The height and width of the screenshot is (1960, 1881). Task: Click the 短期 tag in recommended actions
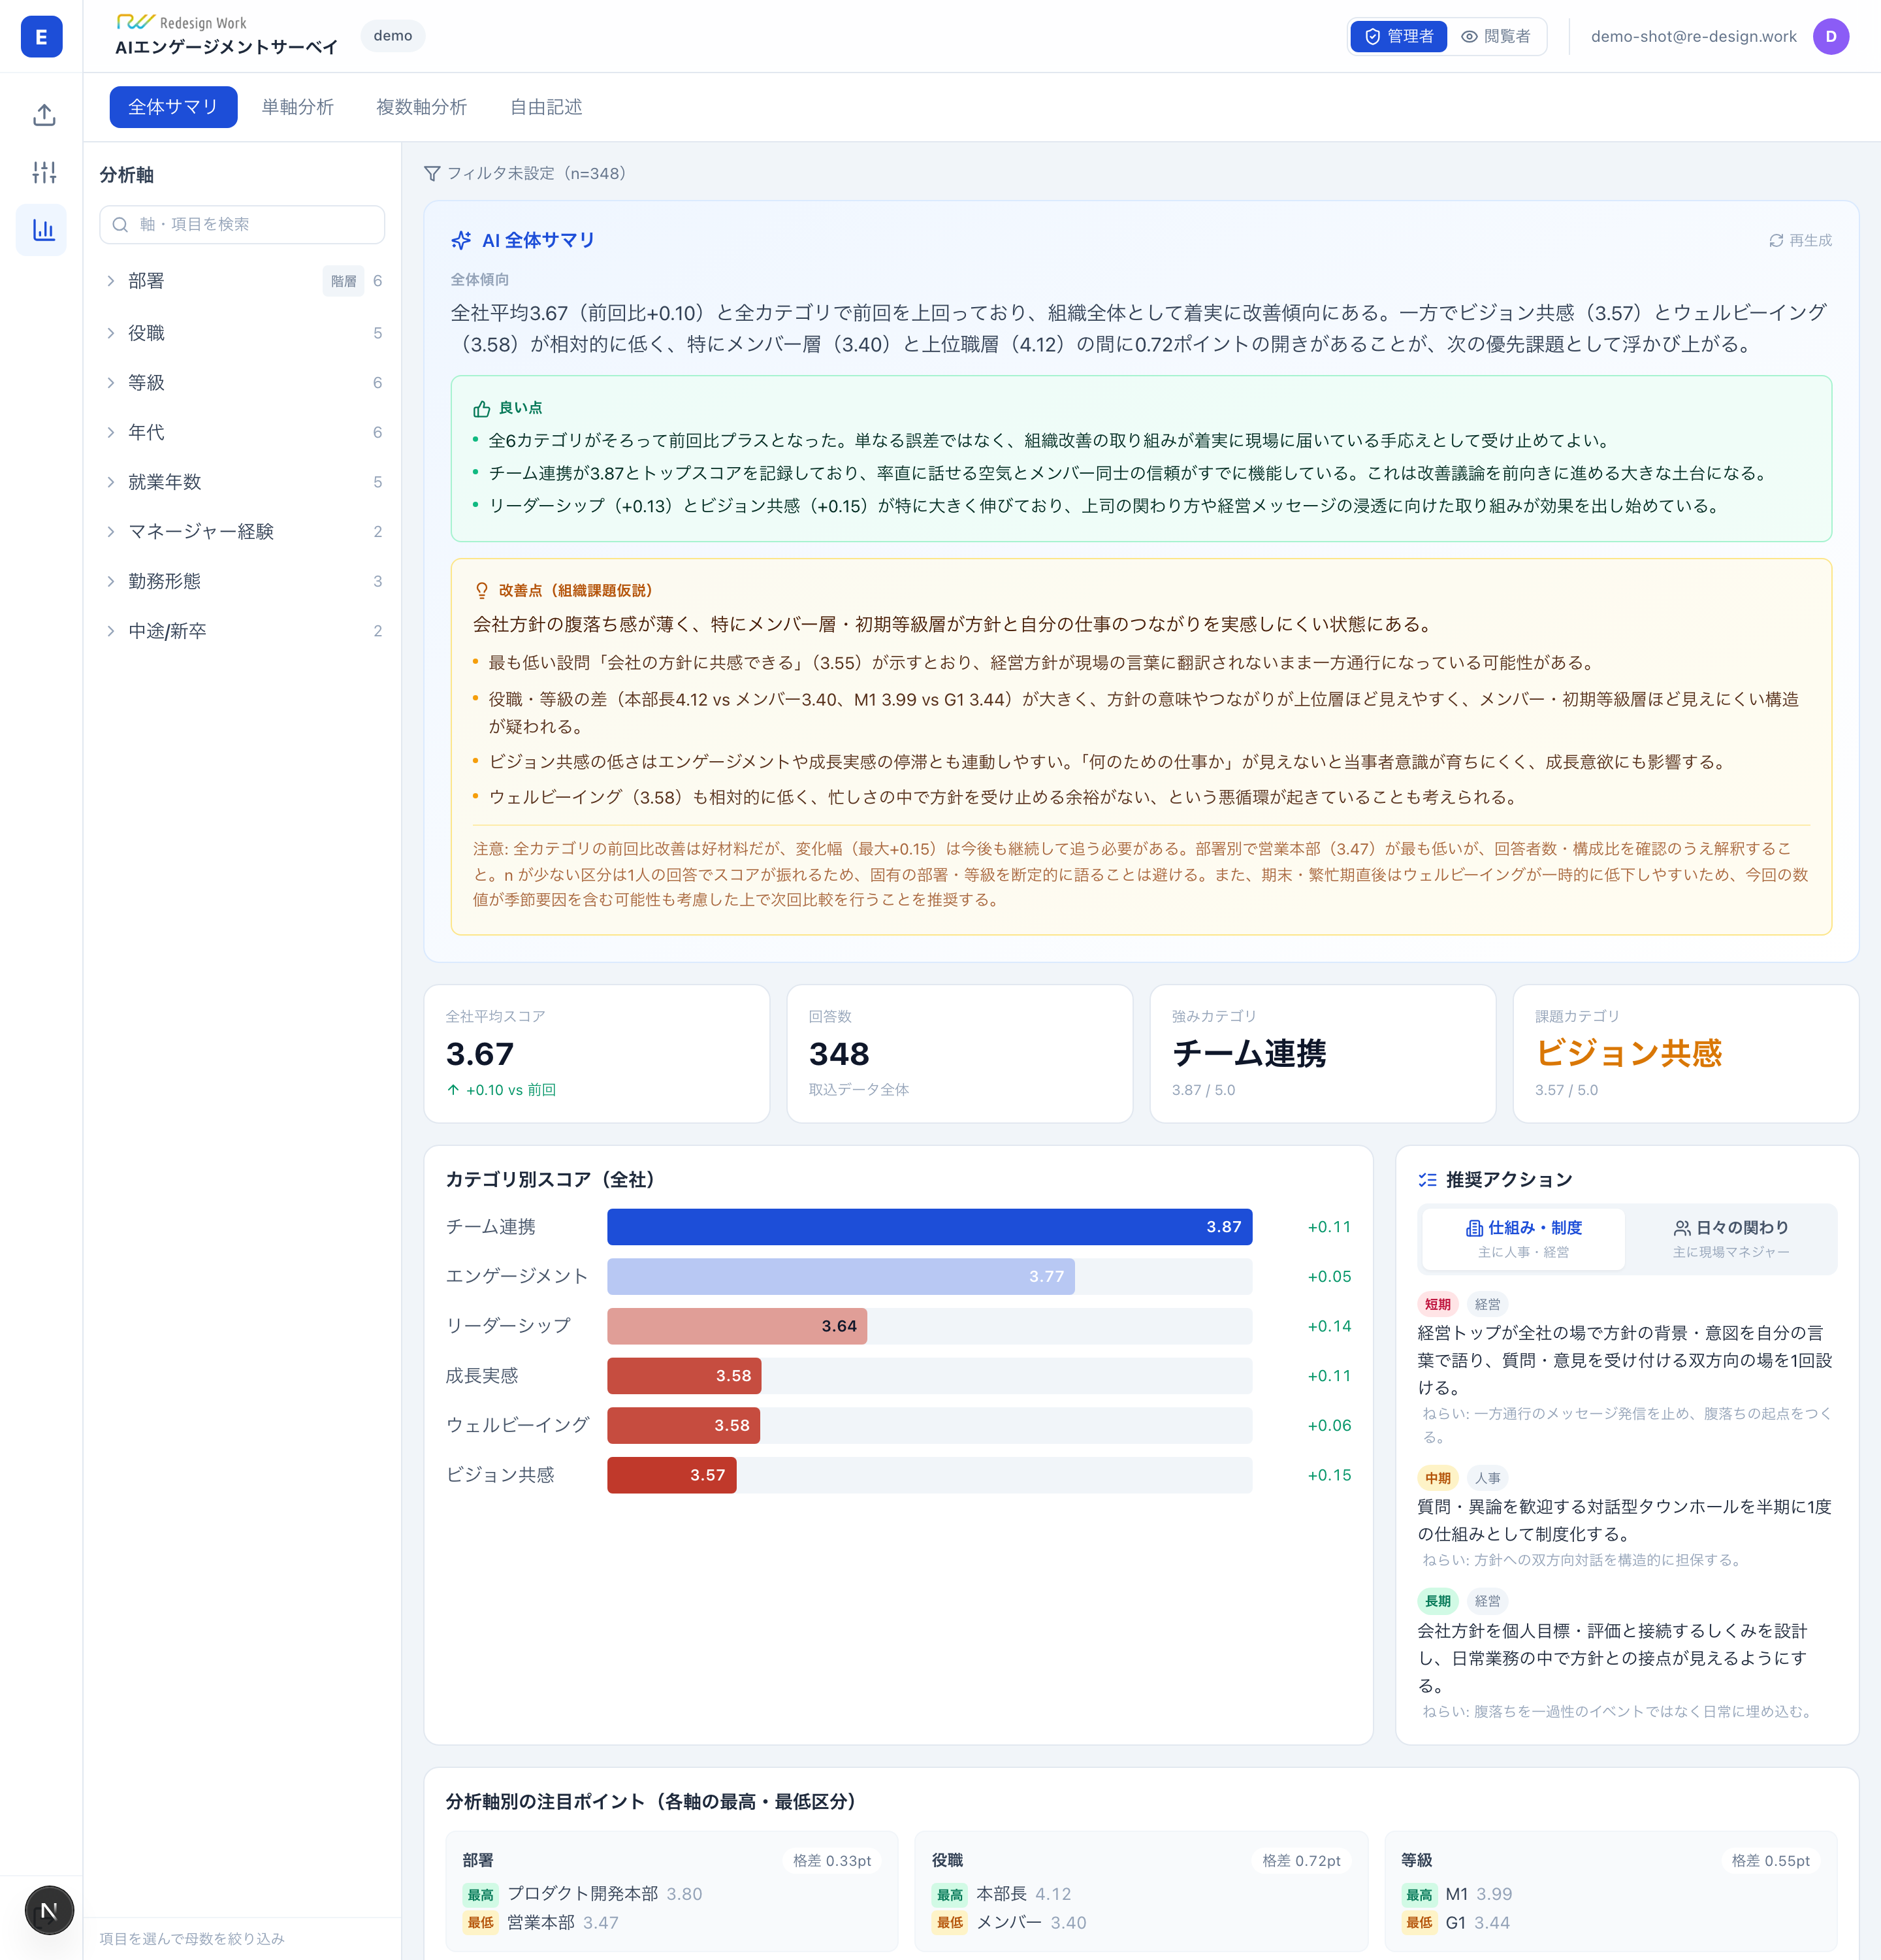pyautogui.click(x=1438, y=1304)
